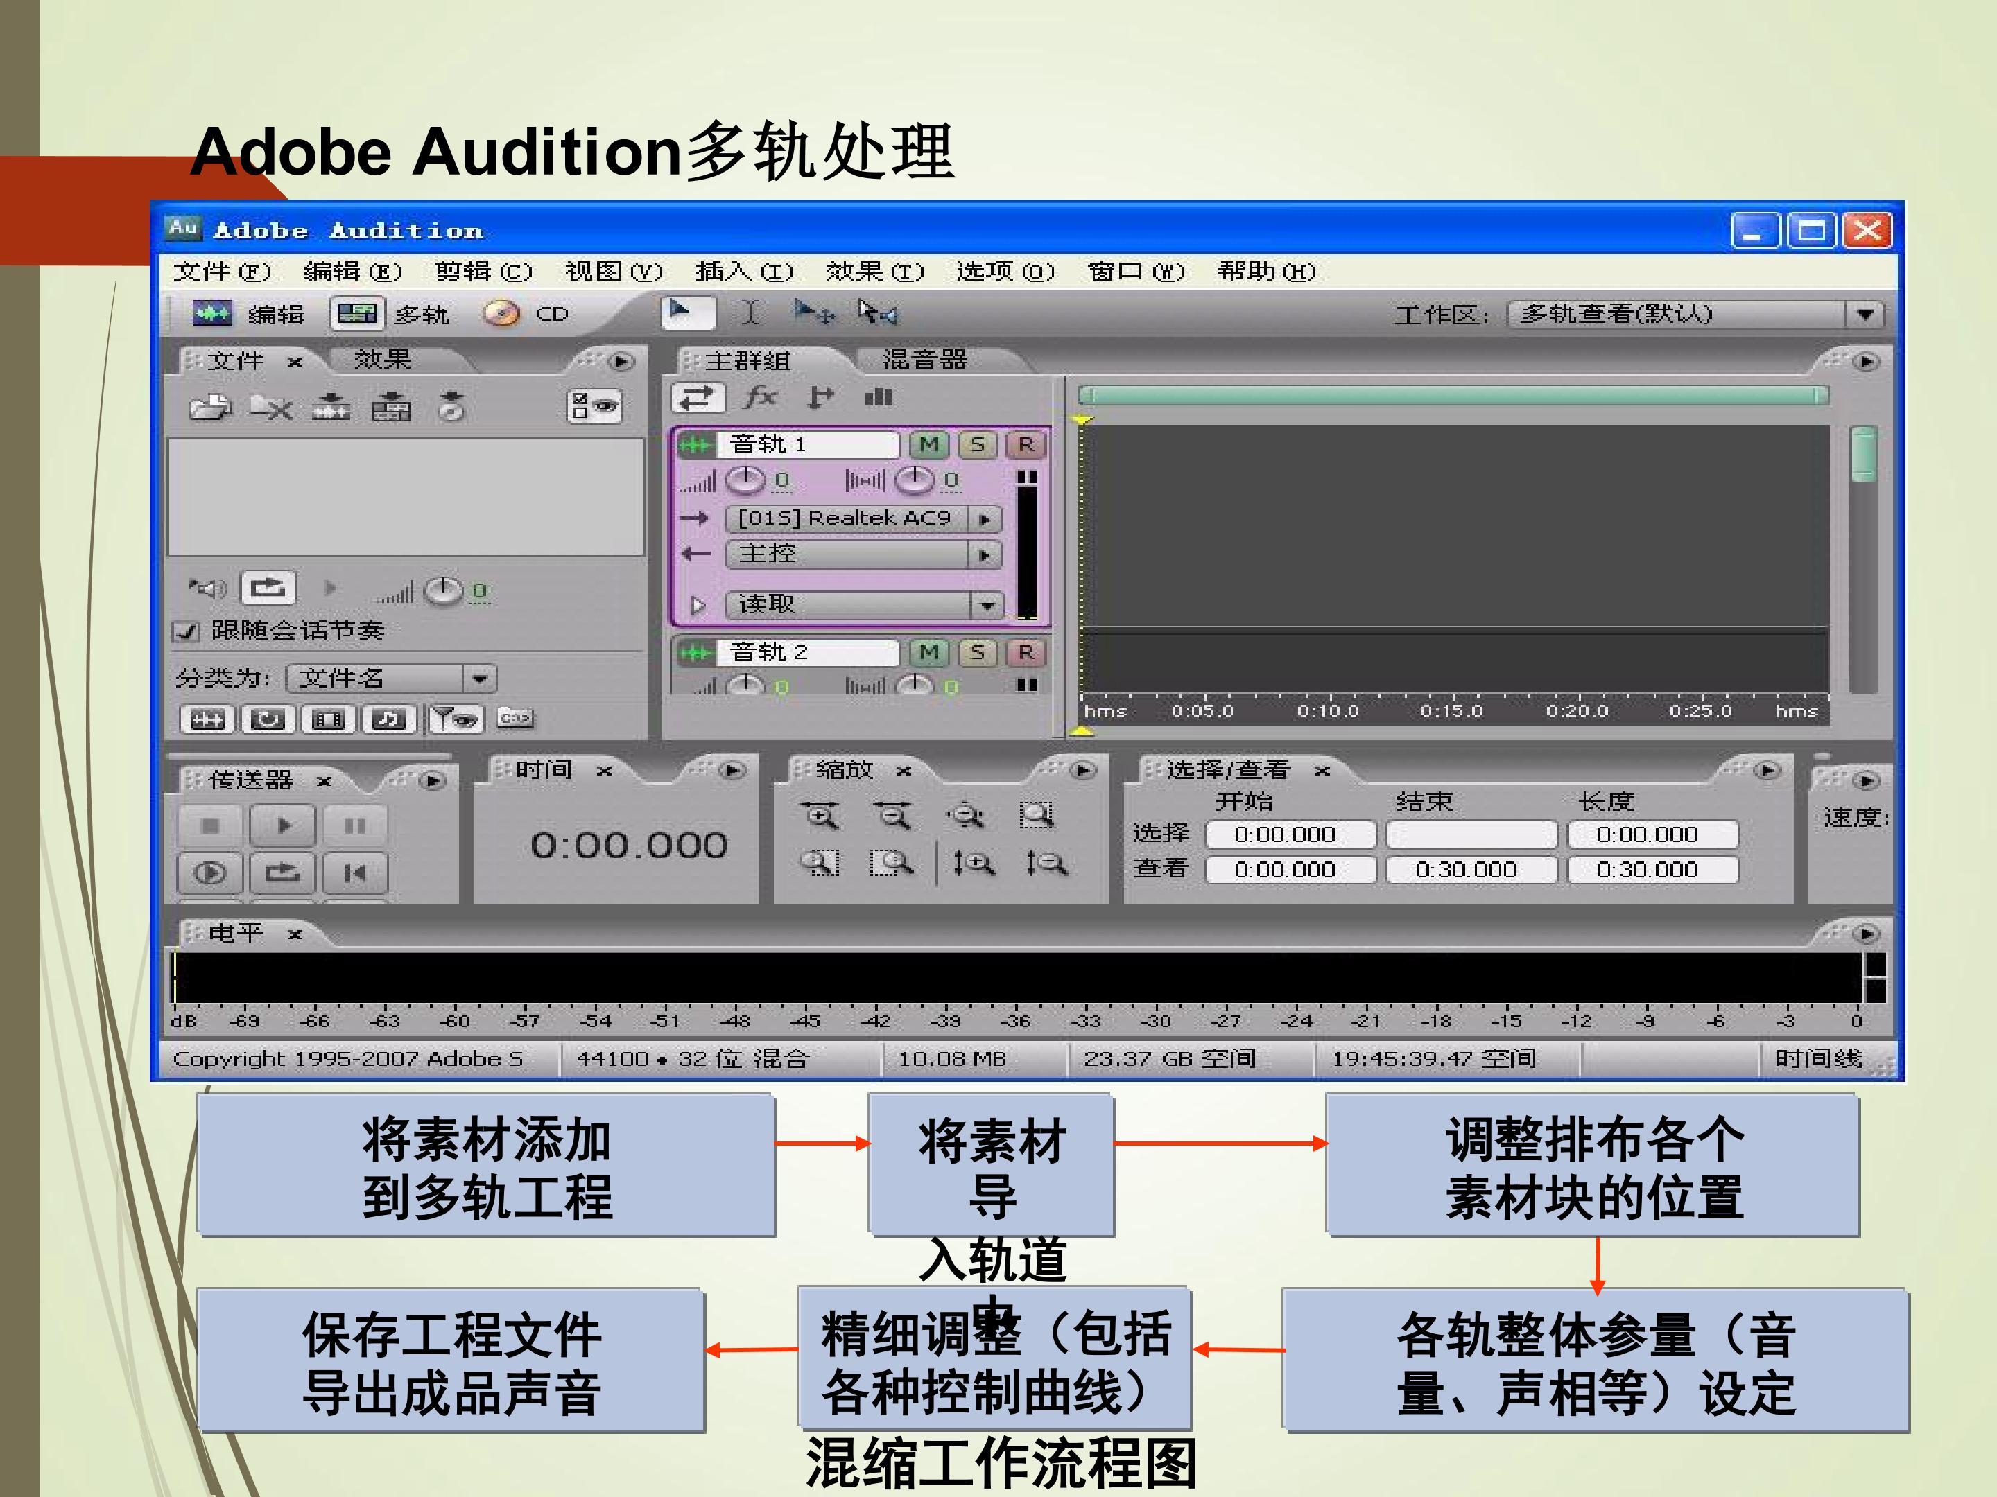Arm 音轨 1 for record with R
Viewport: 1997px width, 1497px height.
(1026, 444)
